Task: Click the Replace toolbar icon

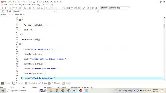Action: (x=34, y=8)
